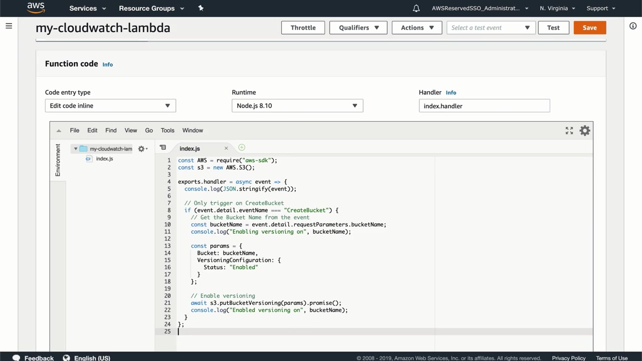
Task: Open the info panel icon at right edge
Action: point(633,26)
